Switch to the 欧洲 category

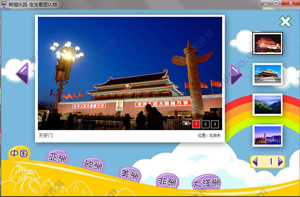(93, 165)
